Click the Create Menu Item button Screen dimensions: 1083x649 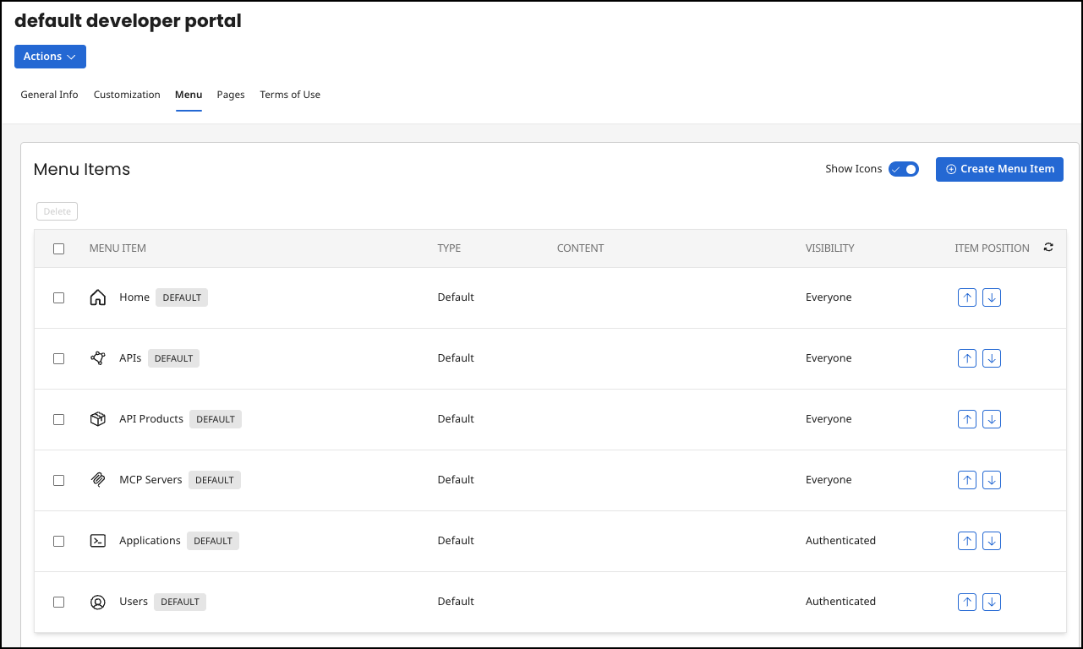click(x=999, y=169)
